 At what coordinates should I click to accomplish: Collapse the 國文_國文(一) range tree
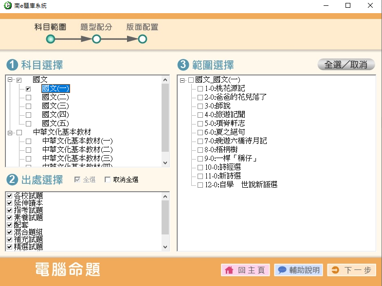[182, 80]
